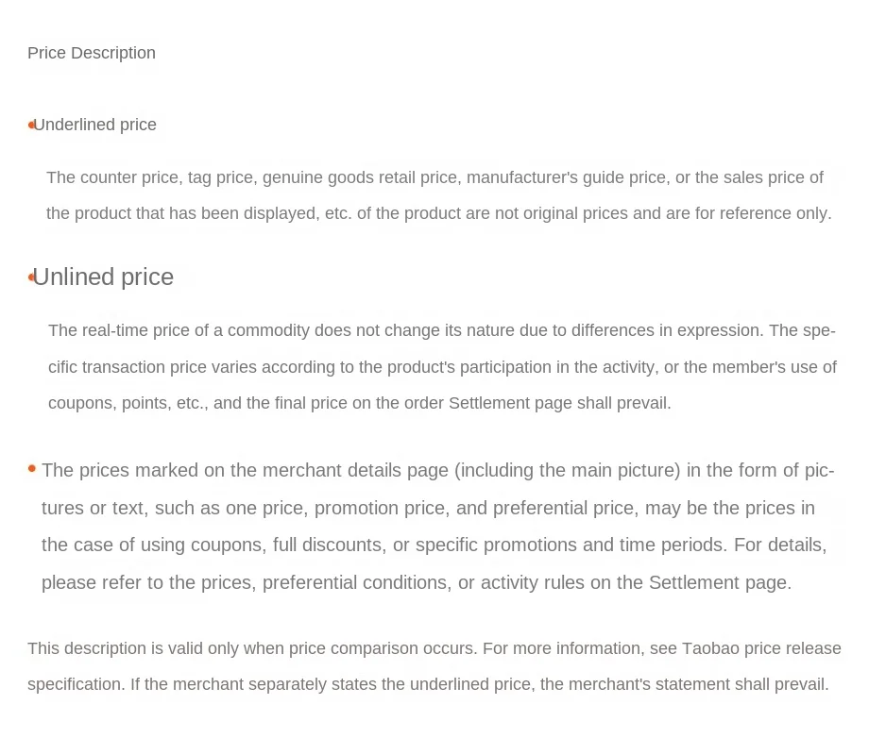Select the Unlined price heading
Viewport: 886px width, 755px height.
click(x=103, y=277)
